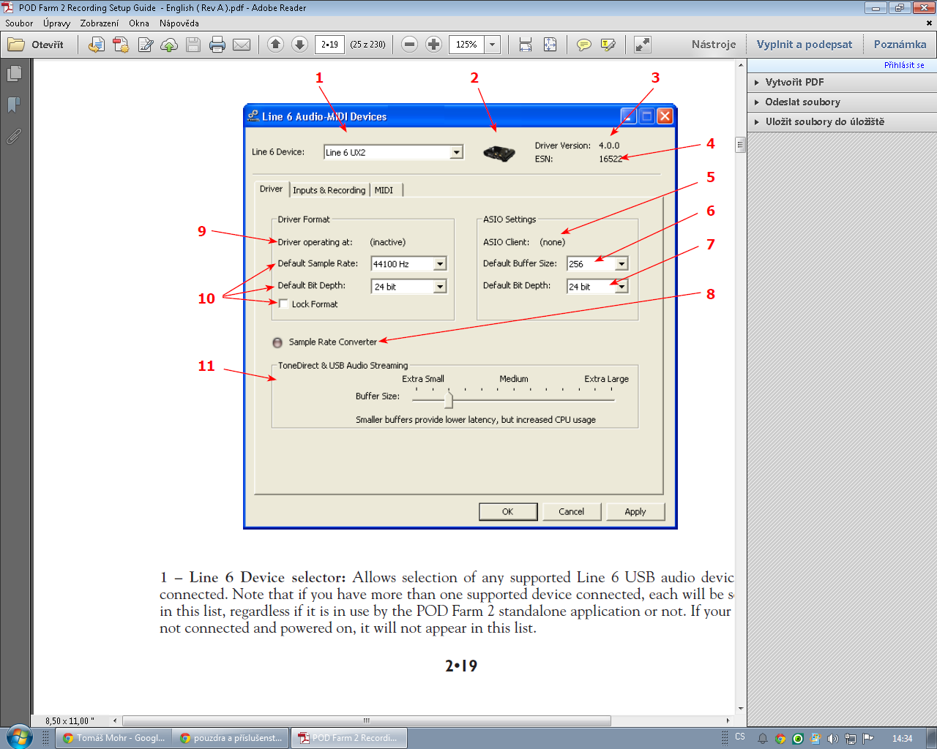Add a sticky note comment
The height and width of the screenshot is (749, 937).
(583, 45)
